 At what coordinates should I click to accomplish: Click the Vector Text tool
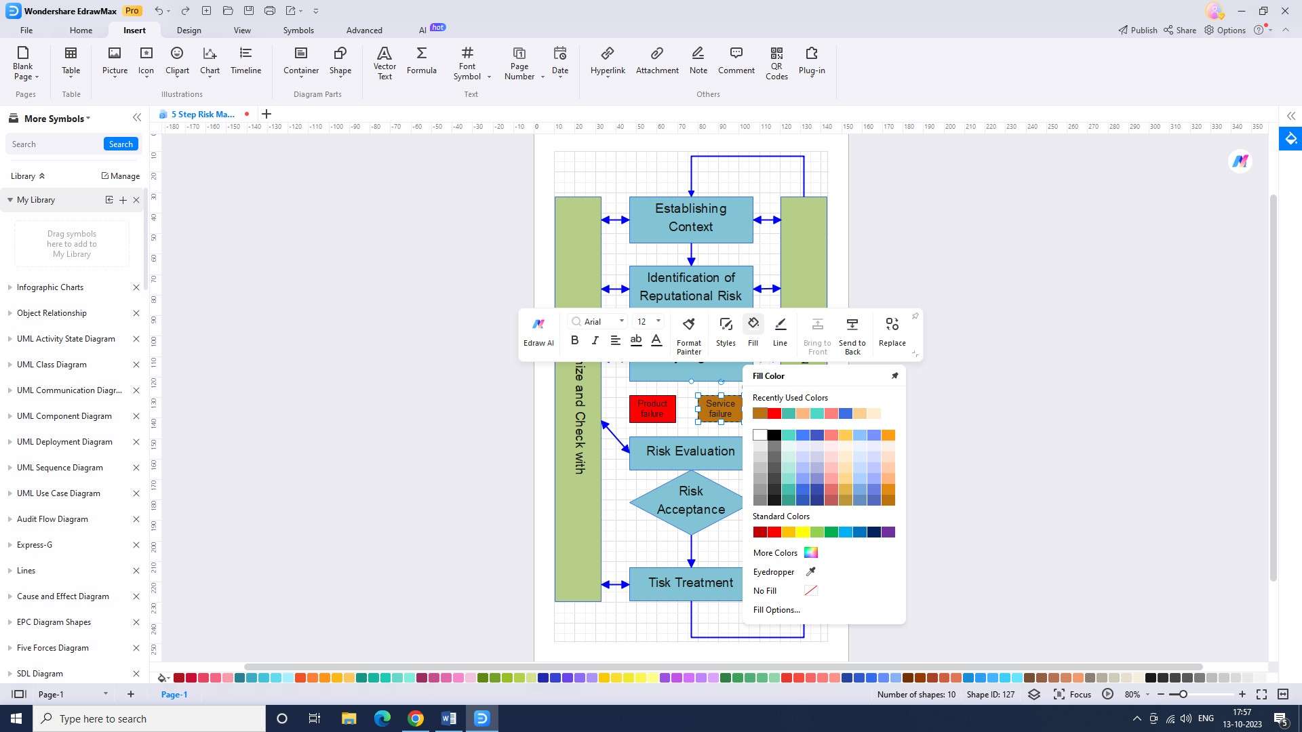[384, 63]
